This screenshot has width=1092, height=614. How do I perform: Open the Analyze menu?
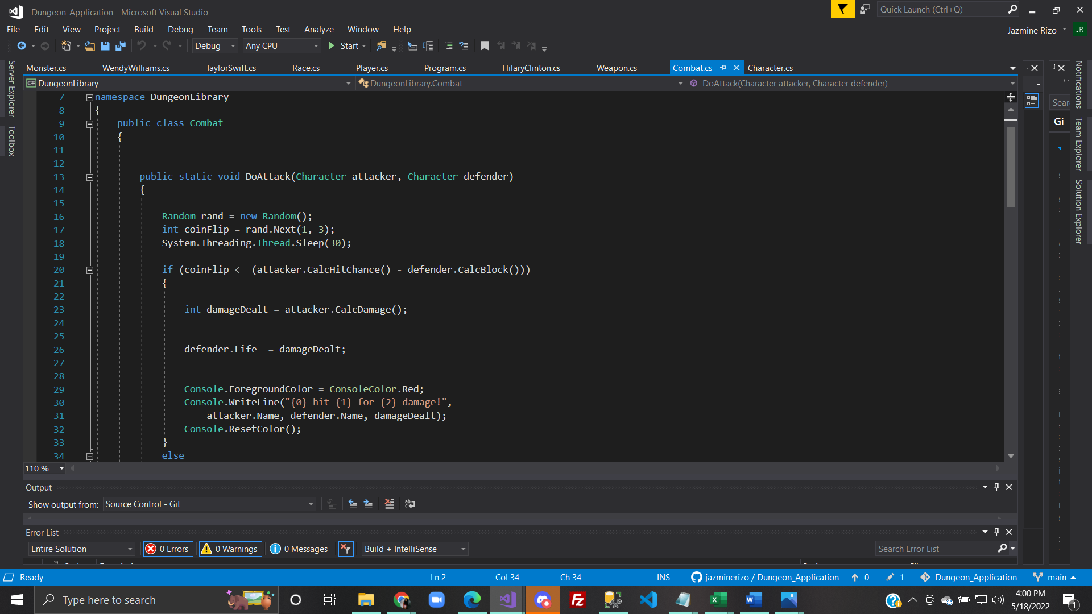[x=318, y=30]
